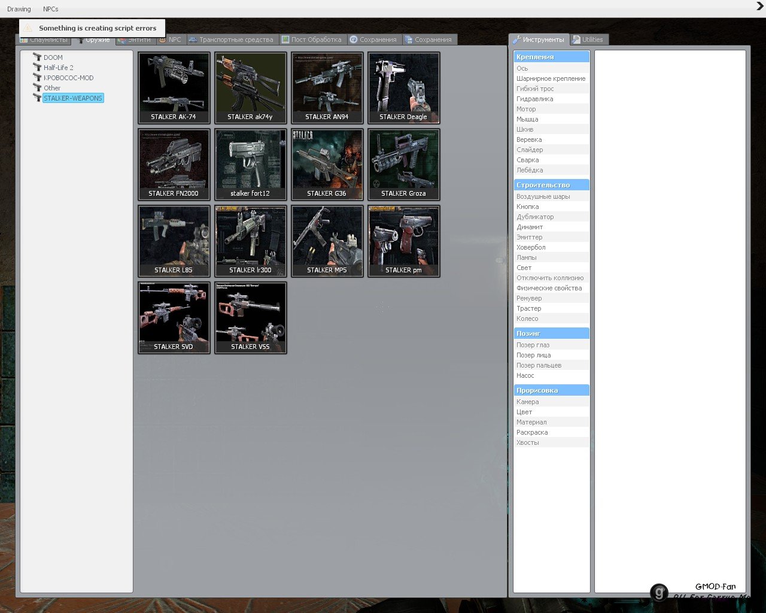Switch to the Инструменты tab
Viewport: 766px width, 613px height.
point(539,40)
